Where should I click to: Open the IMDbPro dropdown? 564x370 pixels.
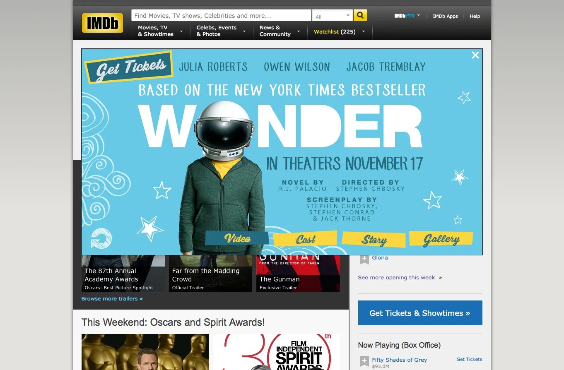click(407, 16)
